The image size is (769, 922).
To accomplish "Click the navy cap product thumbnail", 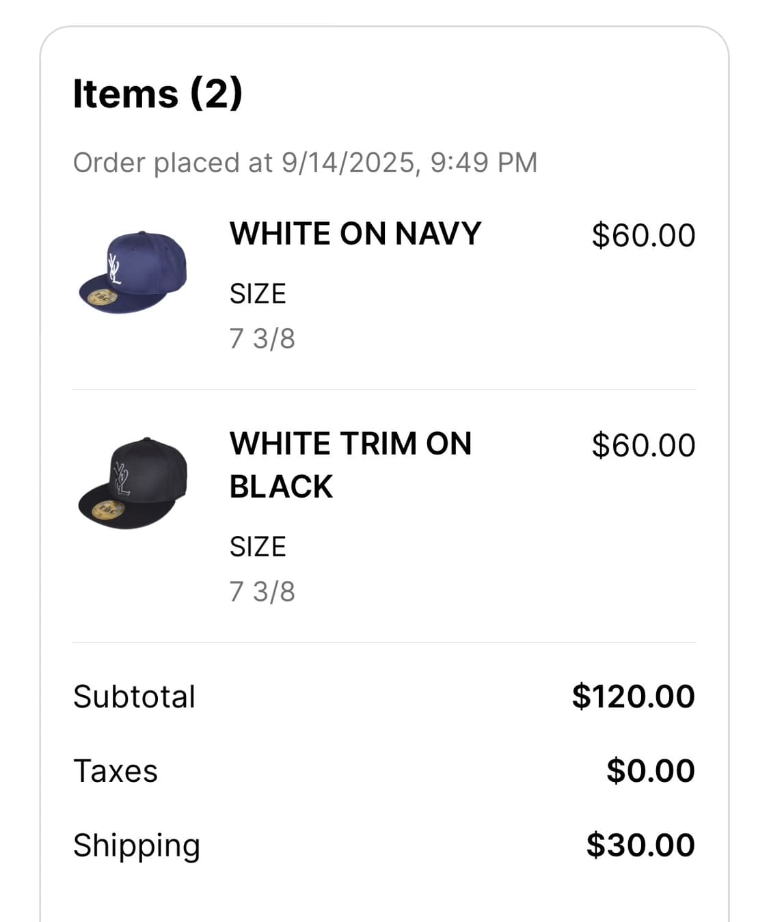I will tap(133, 272).
